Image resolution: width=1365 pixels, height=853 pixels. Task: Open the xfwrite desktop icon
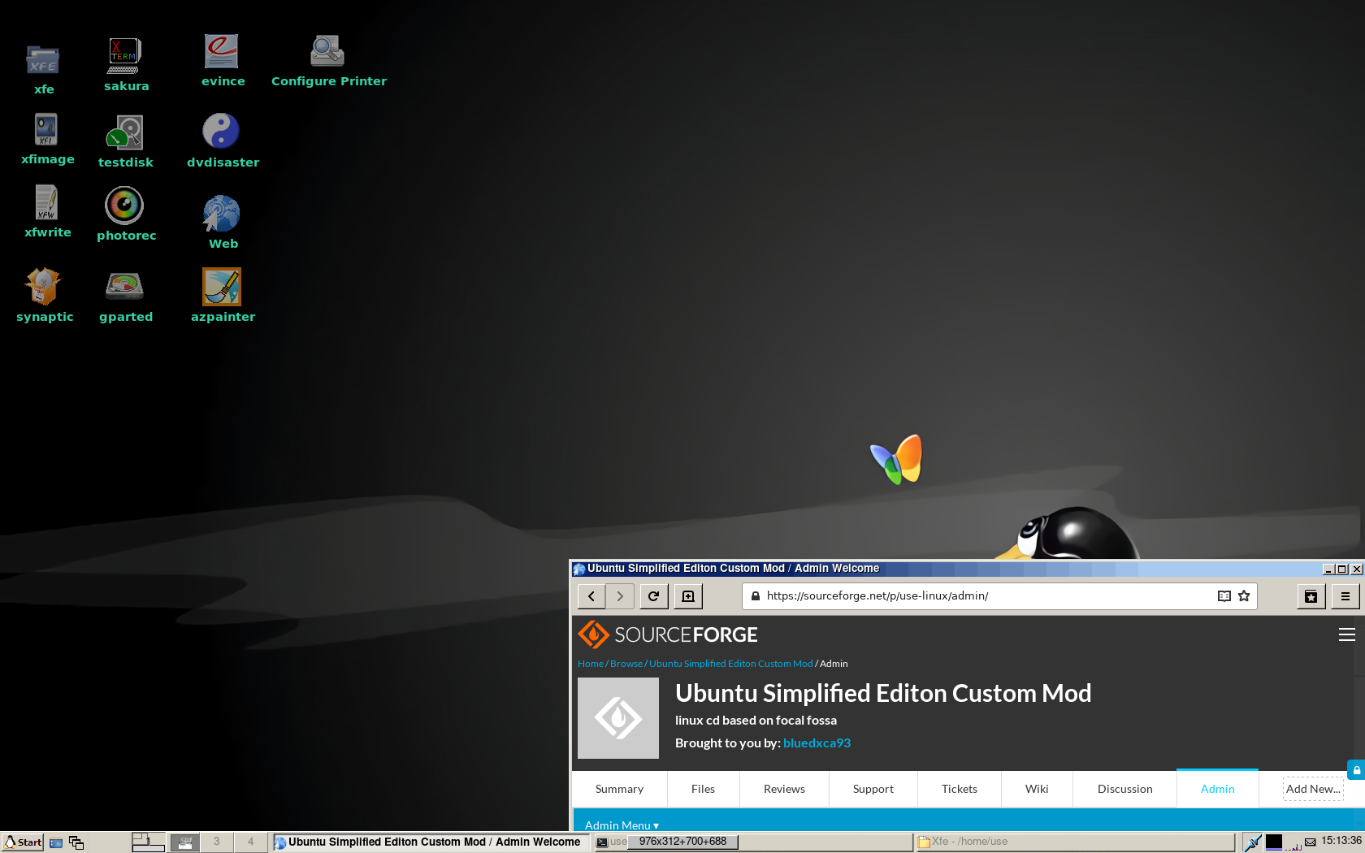click(x=47, y=211)
